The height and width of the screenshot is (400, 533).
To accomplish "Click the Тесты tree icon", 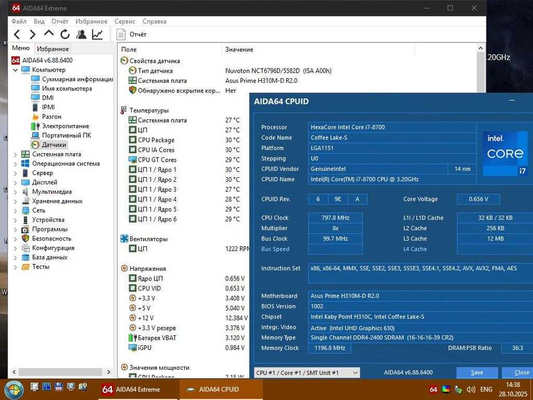I will [x=26, y=266].
